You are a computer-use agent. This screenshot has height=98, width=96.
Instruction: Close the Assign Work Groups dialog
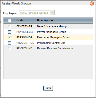92,3
